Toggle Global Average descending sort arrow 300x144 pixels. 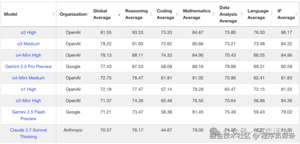pos(119,15)
